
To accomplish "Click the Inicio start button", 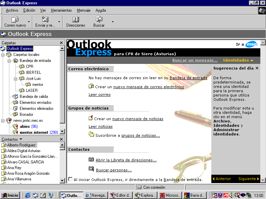I will point(10,195).
